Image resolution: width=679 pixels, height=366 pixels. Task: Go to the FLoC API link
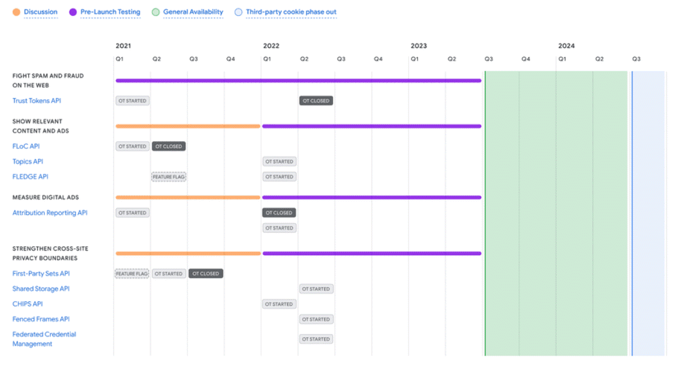coord(26,146)
